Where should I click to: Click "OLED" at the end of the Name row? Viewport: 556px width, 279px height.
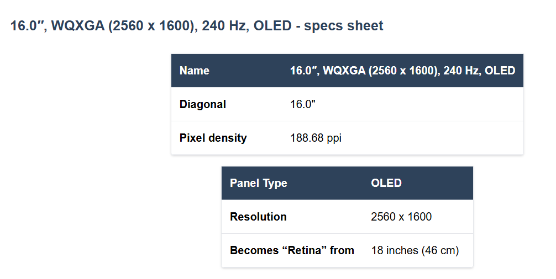[x=500, y=71]
